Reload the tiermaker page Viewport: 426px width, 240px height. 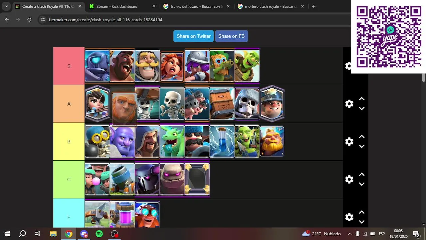tap(29, 20)
